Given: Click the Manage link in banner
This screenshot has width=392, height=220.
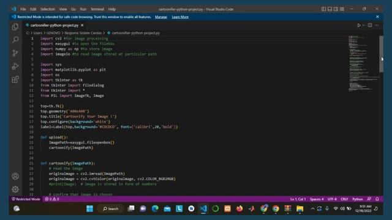Looking at the screenshot, I should pyautogui.click(x=160, y=17).
